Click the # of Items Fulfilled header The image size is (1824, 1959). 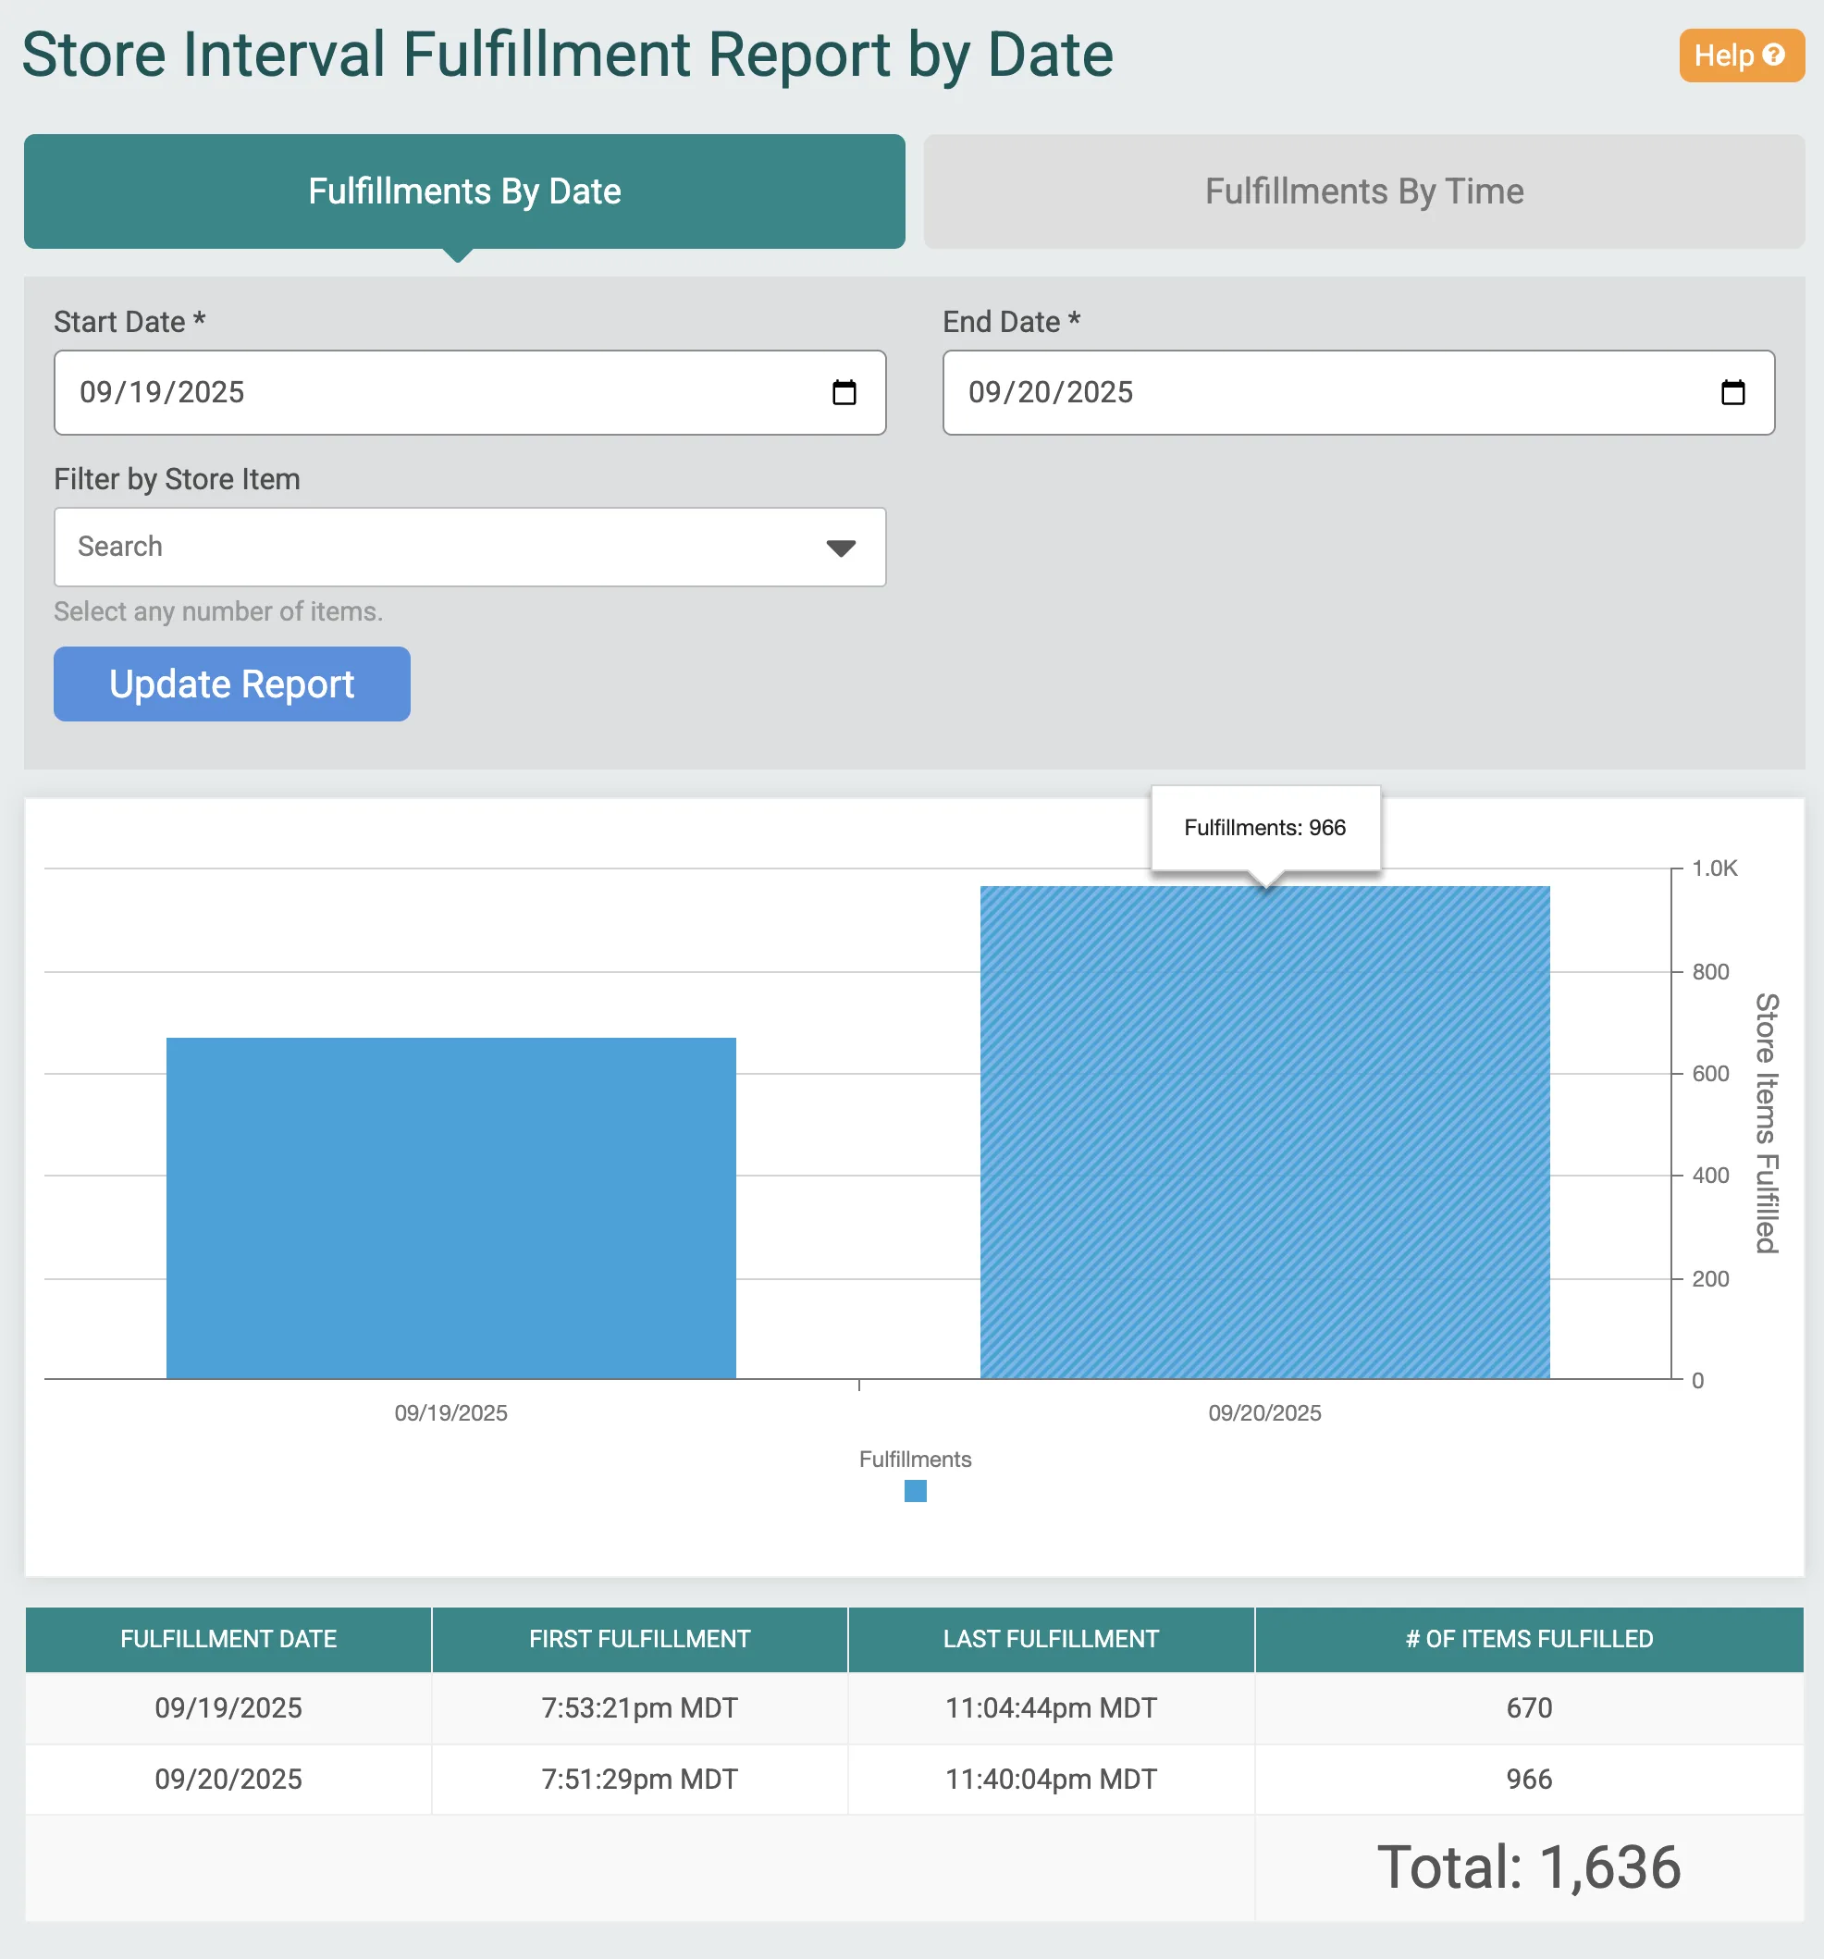1528,1639
